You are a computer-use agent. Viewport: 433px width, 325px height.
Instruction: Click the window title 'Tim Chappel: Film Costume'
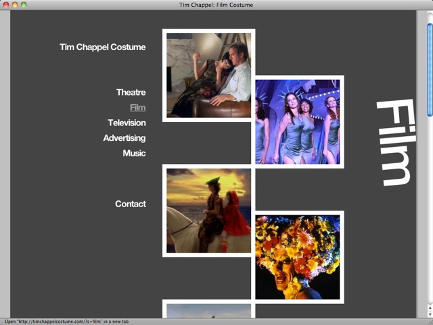[216, 5]
